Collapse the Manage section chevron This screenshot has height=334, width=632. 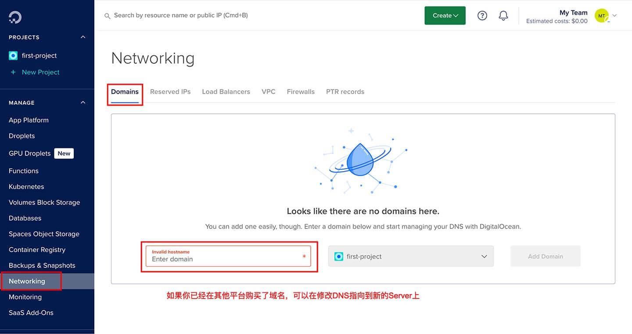tap(83, 103)
